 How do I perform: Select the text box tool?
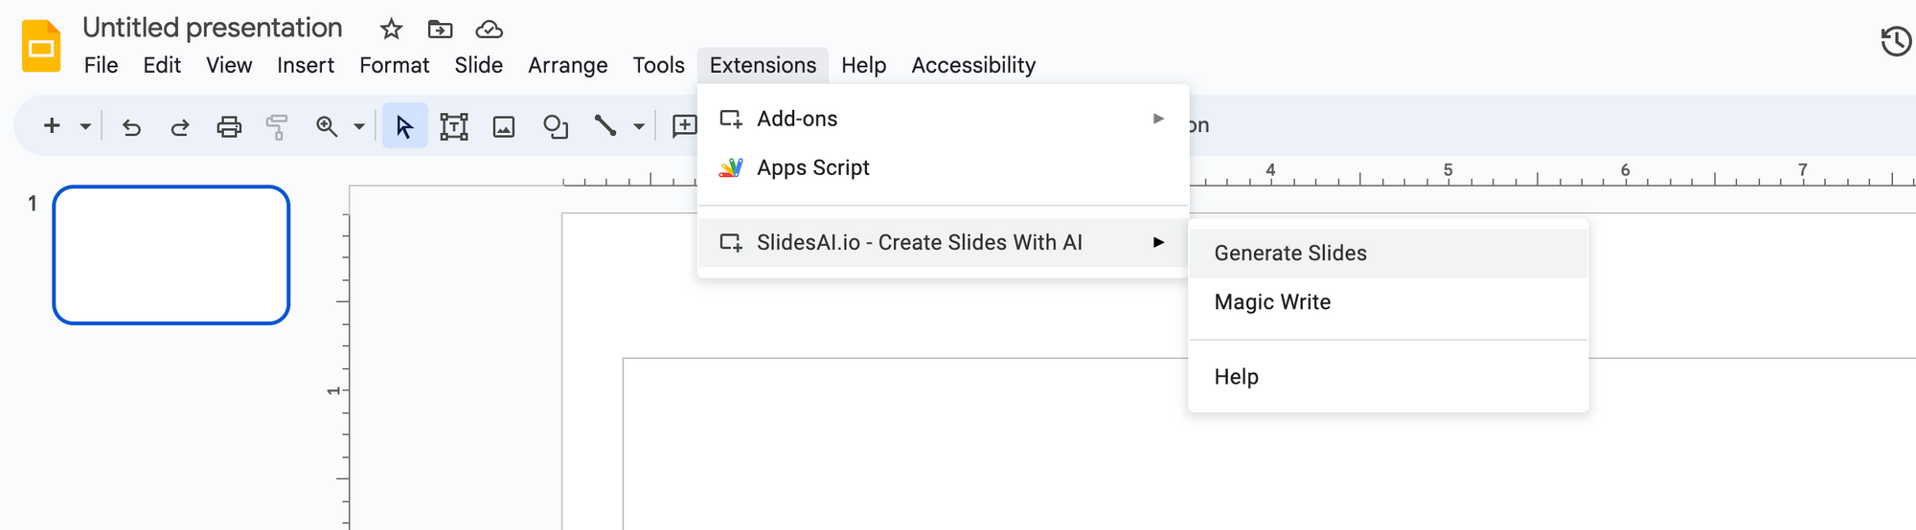[454, 126]
